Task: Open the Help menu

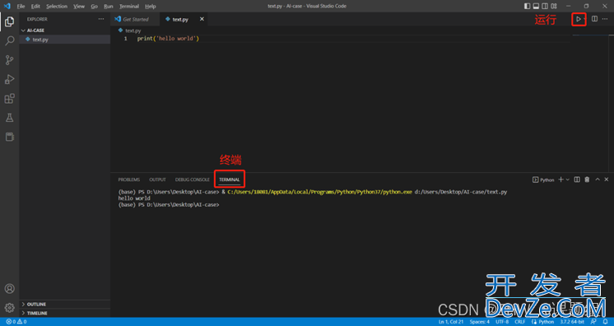Action: (x=150, y=7)
